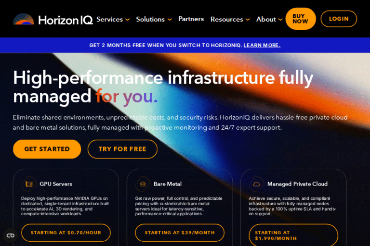Click the Managed Private Cloud icon
370x246 pixels.
(256, 184)
